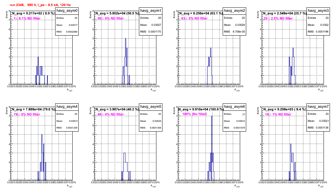Screen dimensions: 335x192
Task: Click Mean 0.03525 in havg_asym5 stats
Action: pos(151,121)
